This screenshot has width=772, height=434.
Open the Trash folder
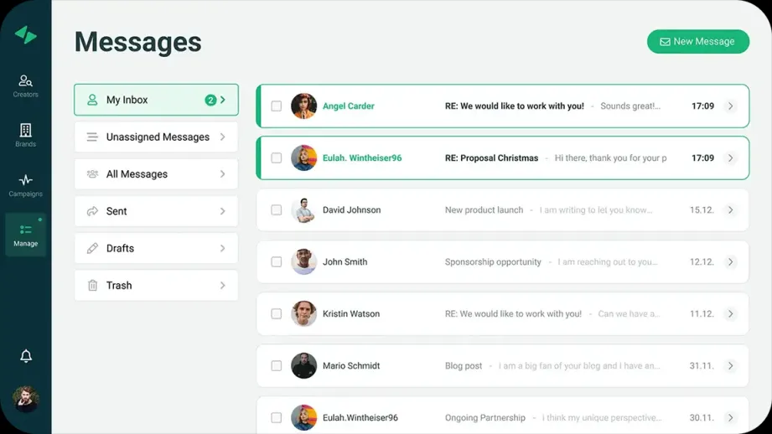(x=156, y=286)
